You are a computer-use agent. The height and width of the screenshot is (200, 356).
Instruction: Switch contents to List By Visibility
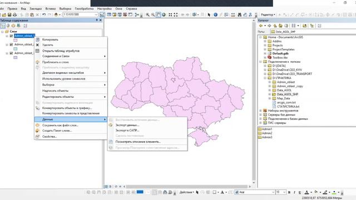13,26
